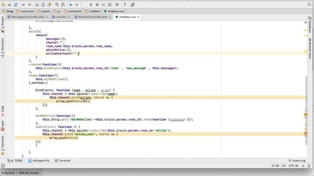Viewport: 314px width, 176px height.
Task: Open the run configuration dropdown
Action: 84,4
